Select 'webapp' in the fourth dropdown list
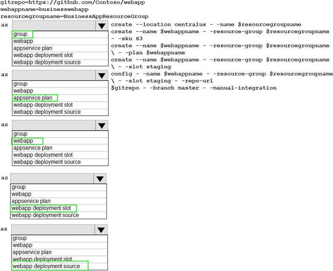Viewport: 333px width, 271px height. click(x=58, y=194)
